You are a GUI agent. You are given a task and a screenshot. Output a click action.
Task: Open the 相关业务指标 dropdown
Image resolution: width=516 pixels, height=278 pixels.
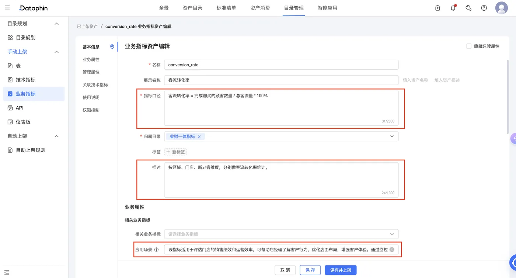[x=281, y=234]
